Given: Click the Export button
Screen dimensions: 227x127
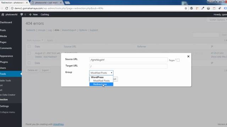Looking at the screenshot, I should (x=45, y=70).
